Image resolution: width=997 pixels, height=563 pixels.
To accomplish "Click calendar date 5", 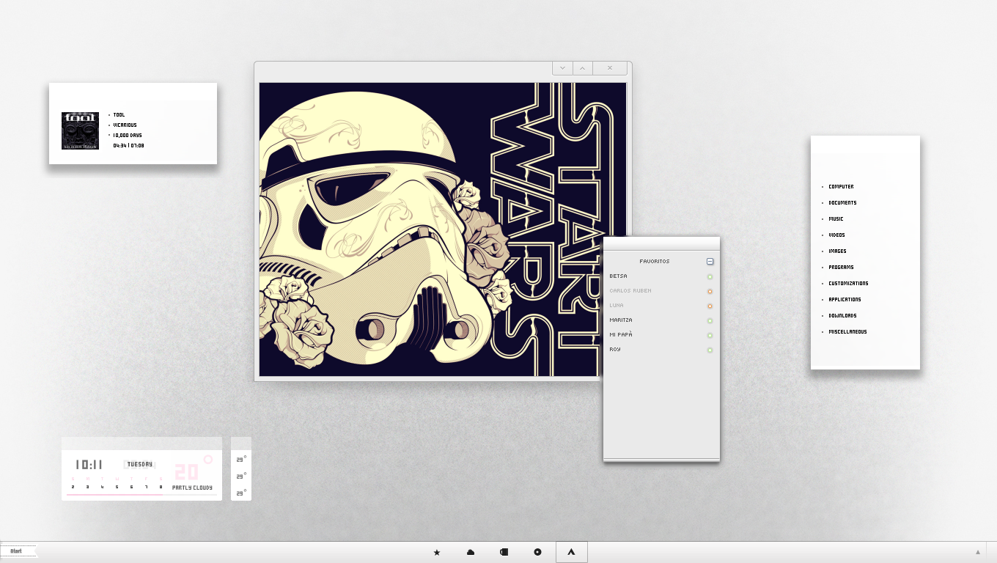I will point(117,487).
